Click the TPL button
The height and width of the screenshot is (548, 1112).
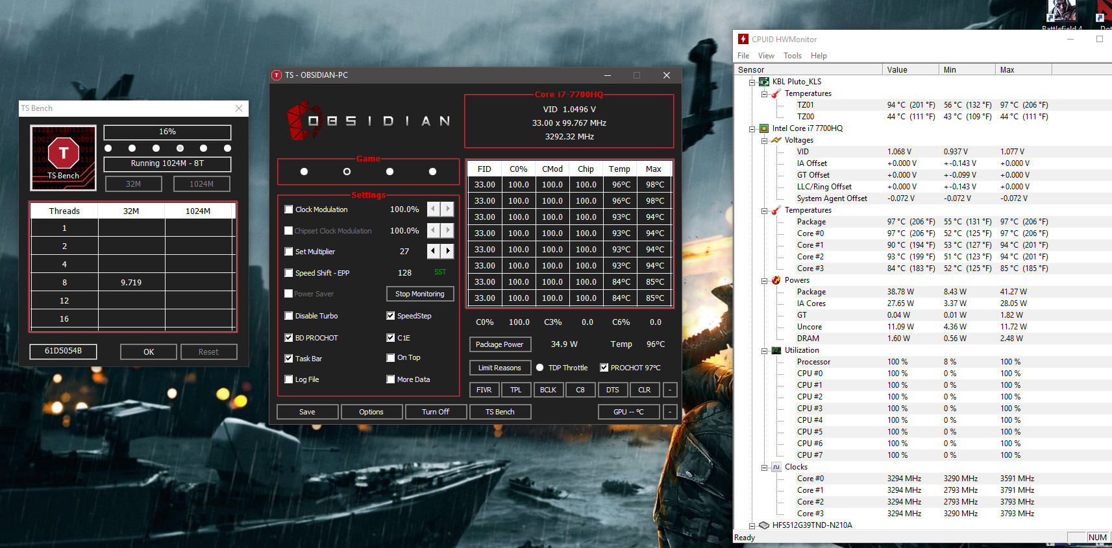[x=516, y=390]
